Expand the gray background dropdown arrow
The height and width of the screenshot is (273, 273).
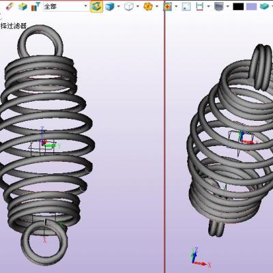click(228, 6)
